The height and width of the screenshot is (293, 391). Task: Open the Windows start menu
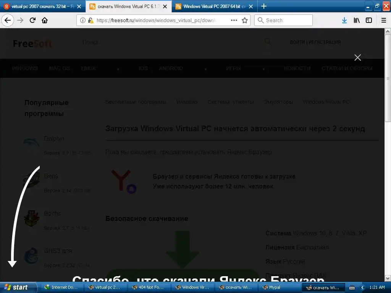(x=18, y=287)
